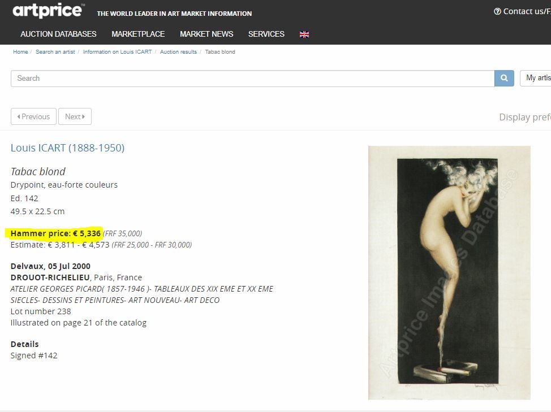Open the Market News menu

point(206,34)
